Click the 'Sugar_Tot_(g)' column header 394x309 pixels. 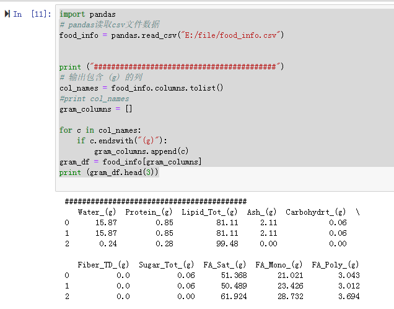click(x=167, y=265)
